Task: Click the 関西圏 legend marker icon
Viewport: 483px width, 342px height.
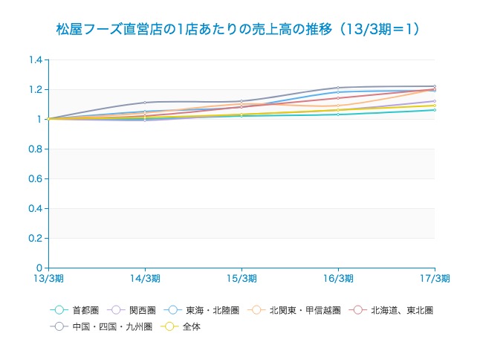Action: (116, 309)
